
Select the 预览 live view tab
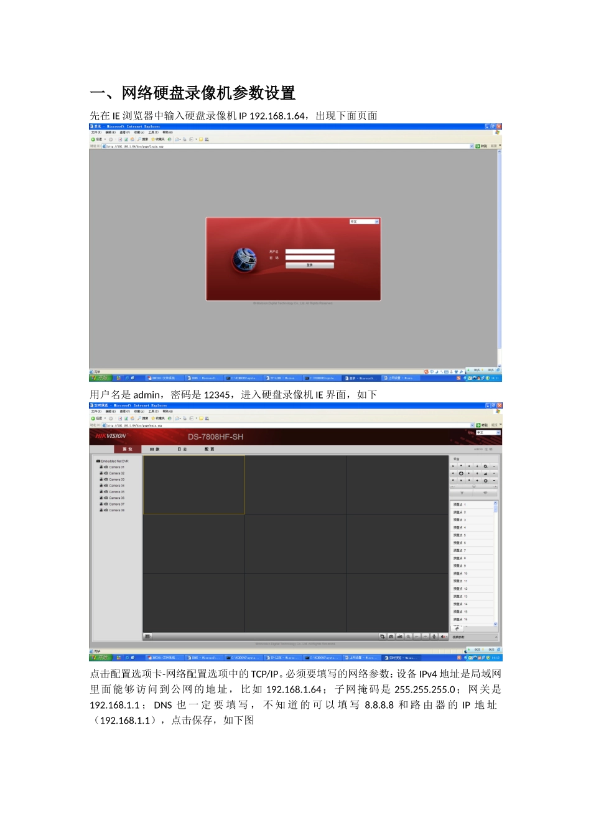click(x=128, y=449)
